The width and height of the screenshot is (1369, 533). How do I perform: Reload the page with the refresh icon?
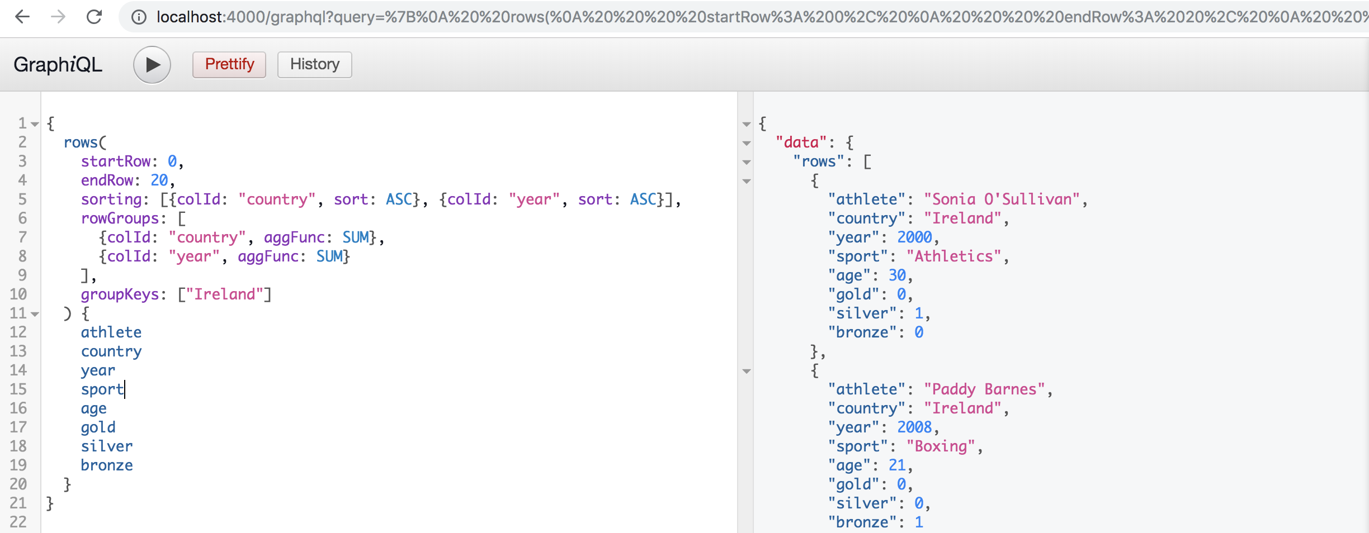tap(94, 17)
